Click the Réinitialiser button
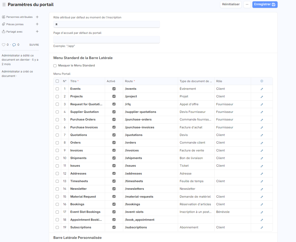Viewport: 296px width, 242px height. point(231,4)
